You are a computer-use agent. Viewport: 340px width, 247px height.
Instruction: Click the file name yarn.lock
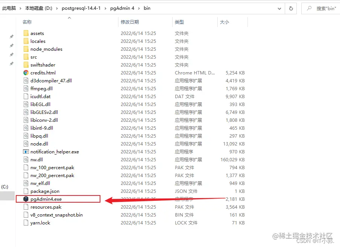[x=40, y=223]
